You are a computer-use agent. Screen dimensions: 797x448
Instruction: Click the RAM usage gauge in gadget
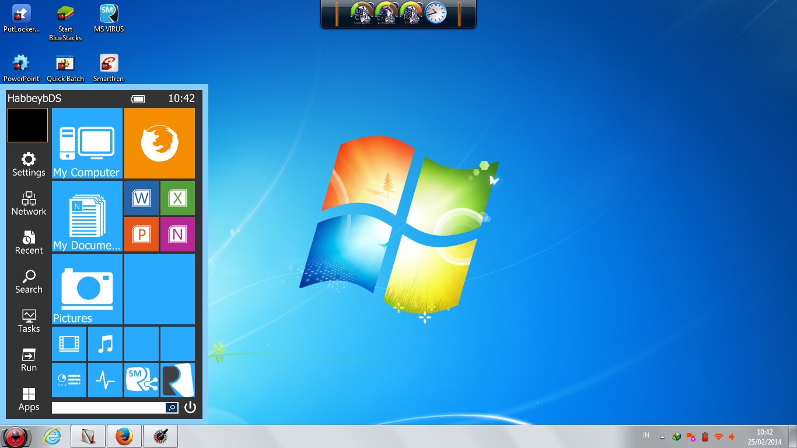tap(411, 13)
